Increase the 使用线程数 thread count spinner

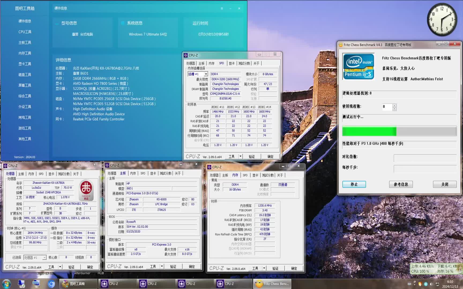[394, 105]
